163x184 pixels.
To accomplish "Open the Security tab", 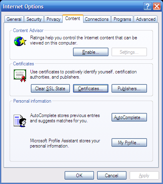I will [34, 19].
